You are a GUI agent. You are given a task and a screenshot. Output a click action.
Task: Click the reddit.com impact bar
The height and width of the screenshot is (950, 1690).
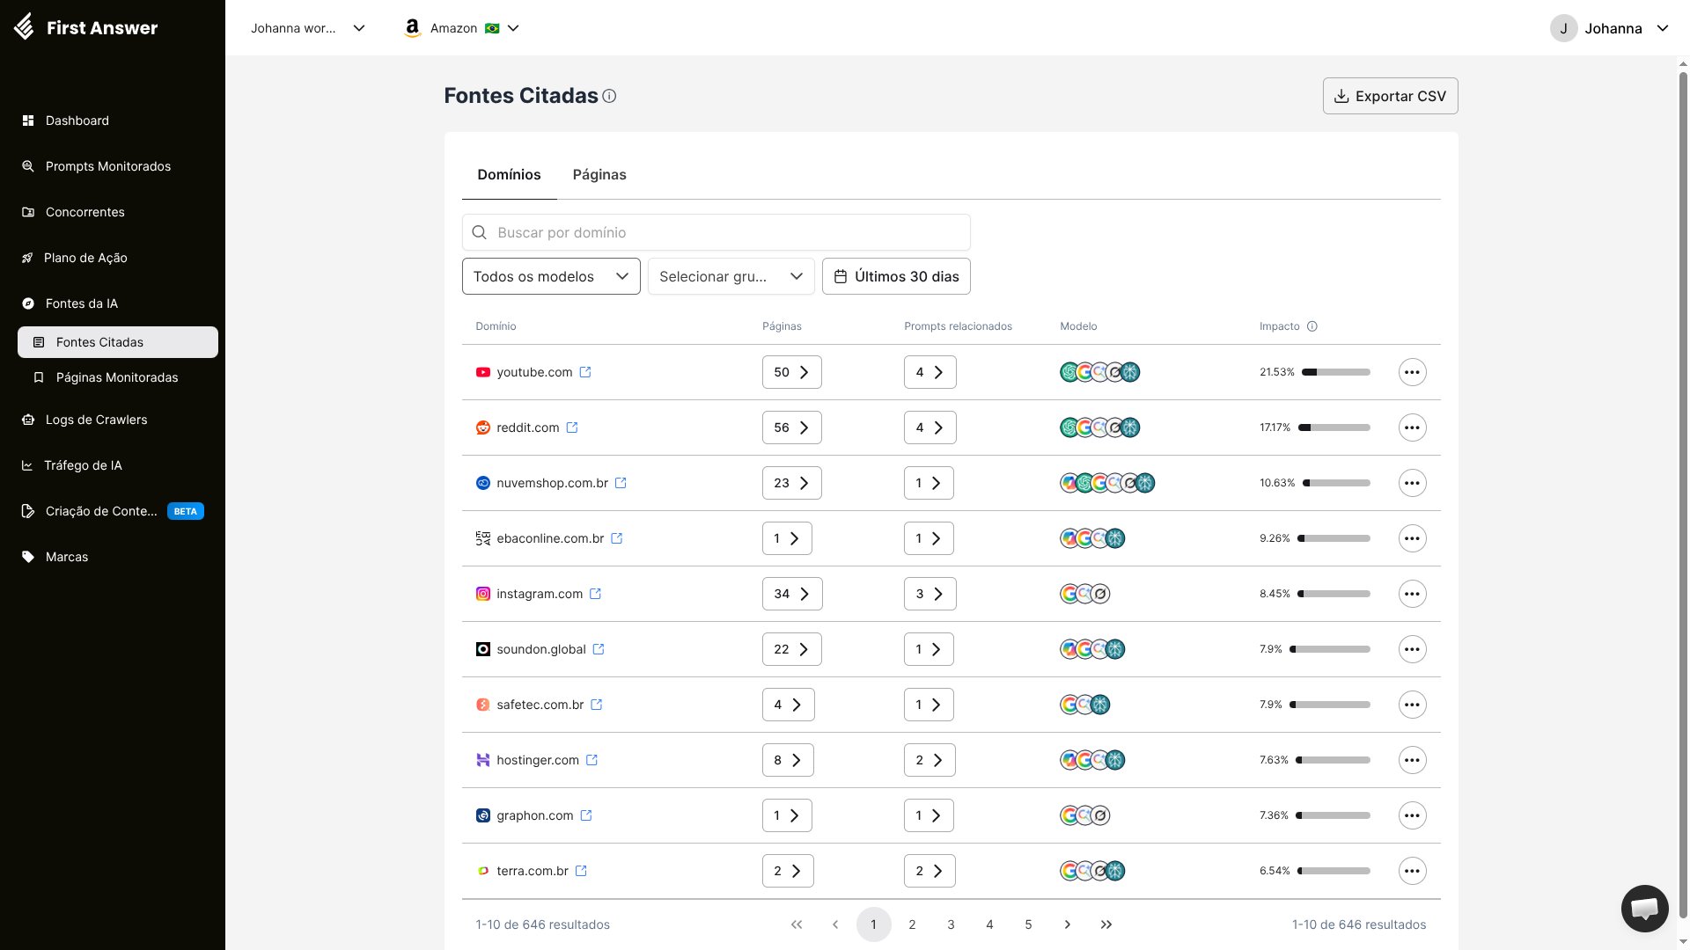pyautogui.click(x=1334, y=427)
